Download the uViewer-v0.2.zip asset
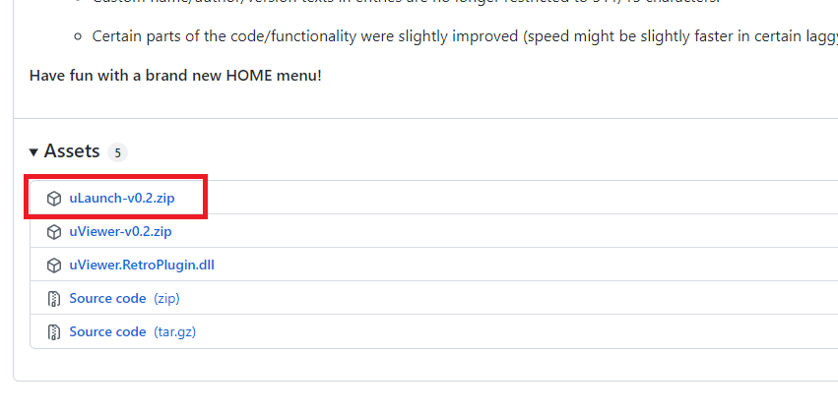 [x=120, y=232]
